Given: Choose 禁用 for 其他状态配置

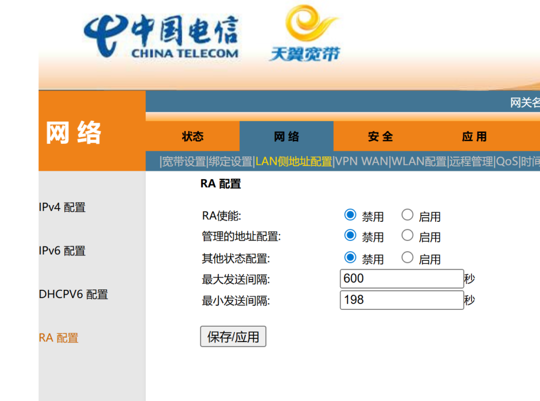Looking at the screenshot, I should pyautogui.click(x=350, y=258).
